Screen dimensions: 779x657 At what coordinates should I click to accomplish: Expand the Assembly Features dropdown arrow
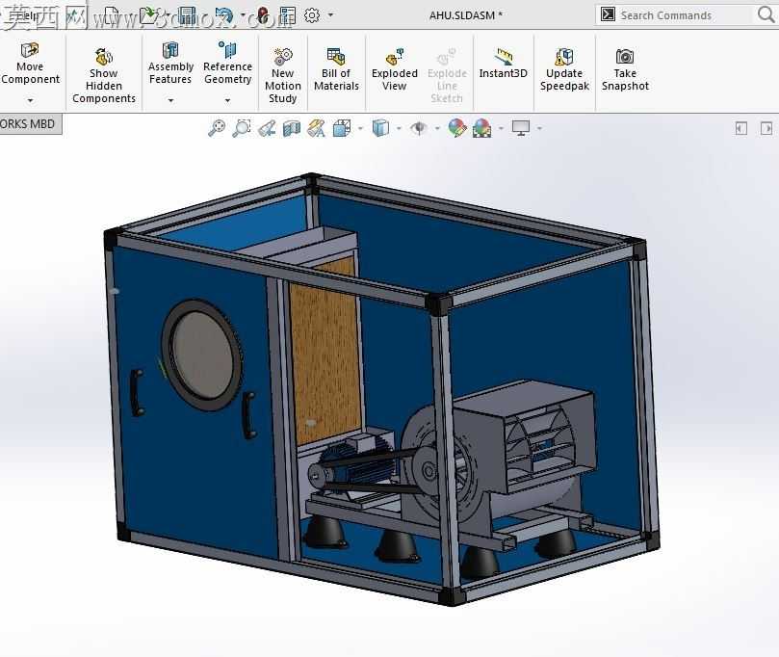coord(170,100)
